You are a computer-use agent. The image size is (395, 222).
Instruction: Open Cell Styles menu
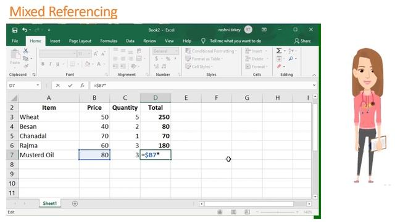point(199,67)
